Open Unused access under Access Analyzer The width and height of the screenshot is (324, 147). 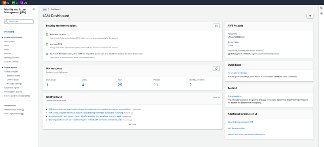pyautogui.click(x=13, y=80)
